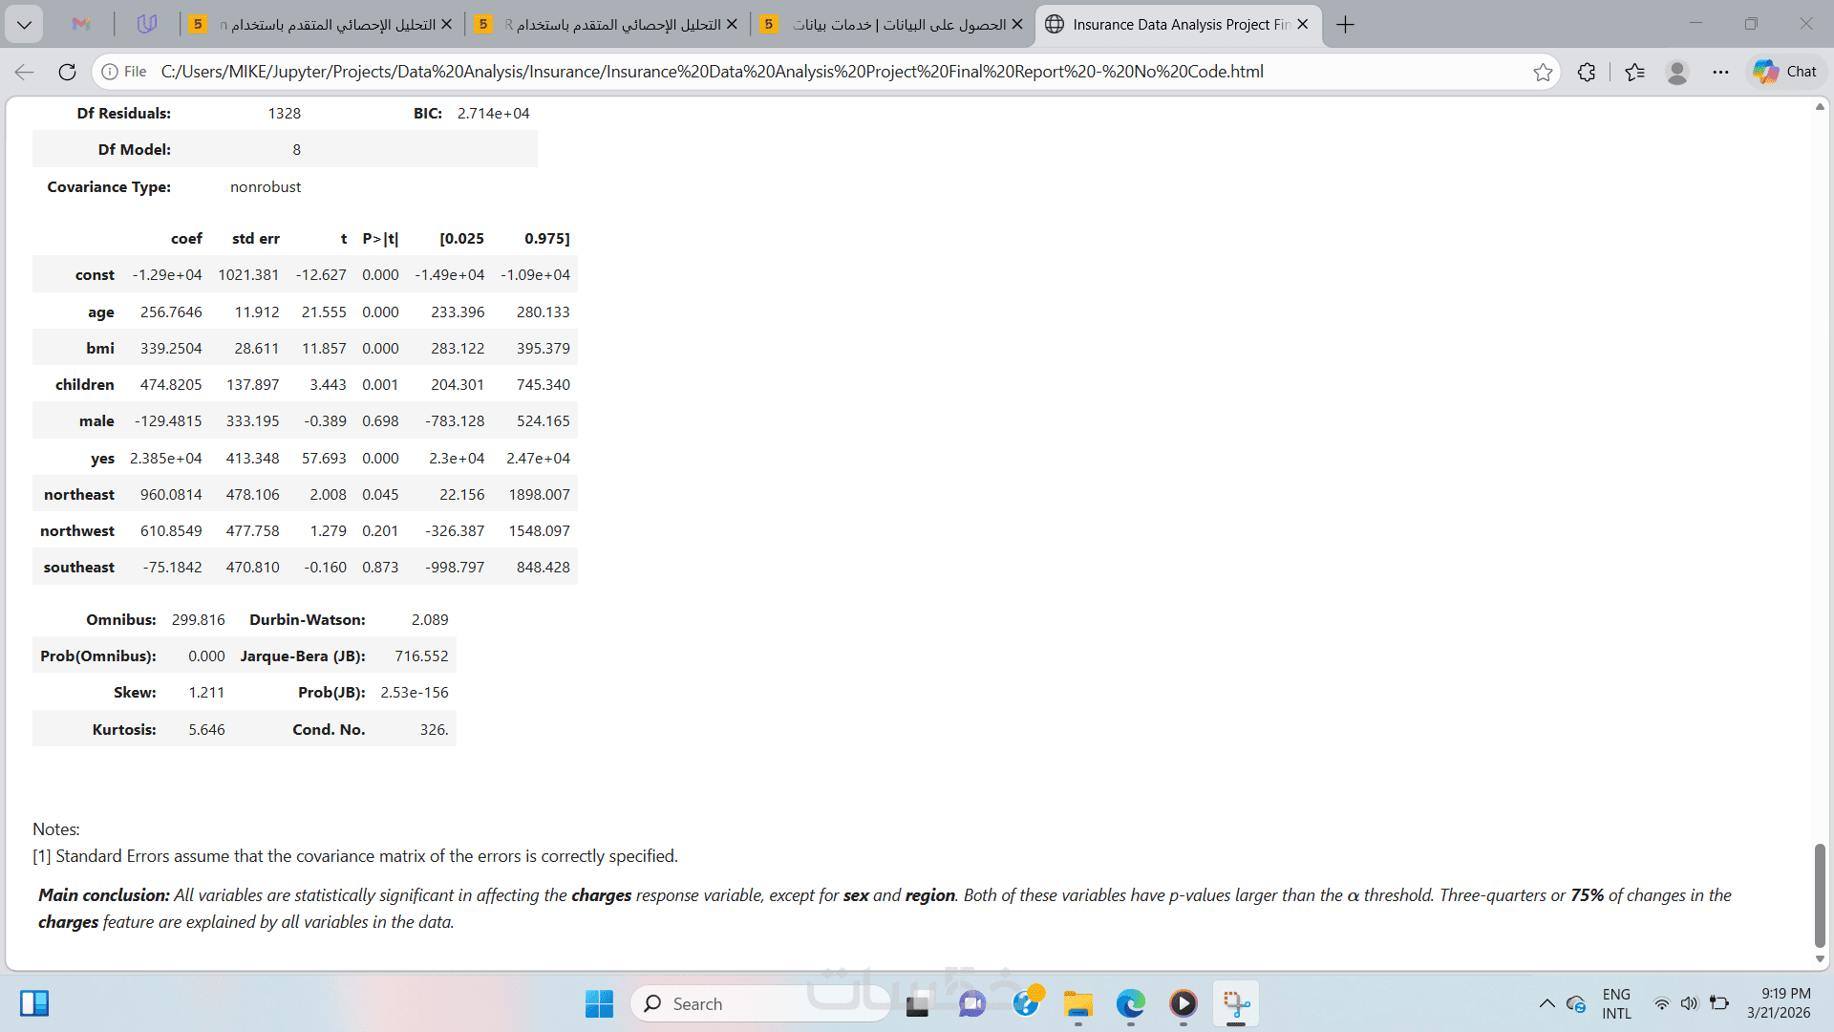Viewport: 1834px width, 1032px height.
Task: Open Settings and more ellipsis menu
Action: coord(1720,72)
